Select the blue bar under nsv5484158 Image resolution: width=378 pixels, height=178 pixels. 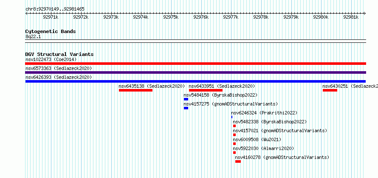186,99
